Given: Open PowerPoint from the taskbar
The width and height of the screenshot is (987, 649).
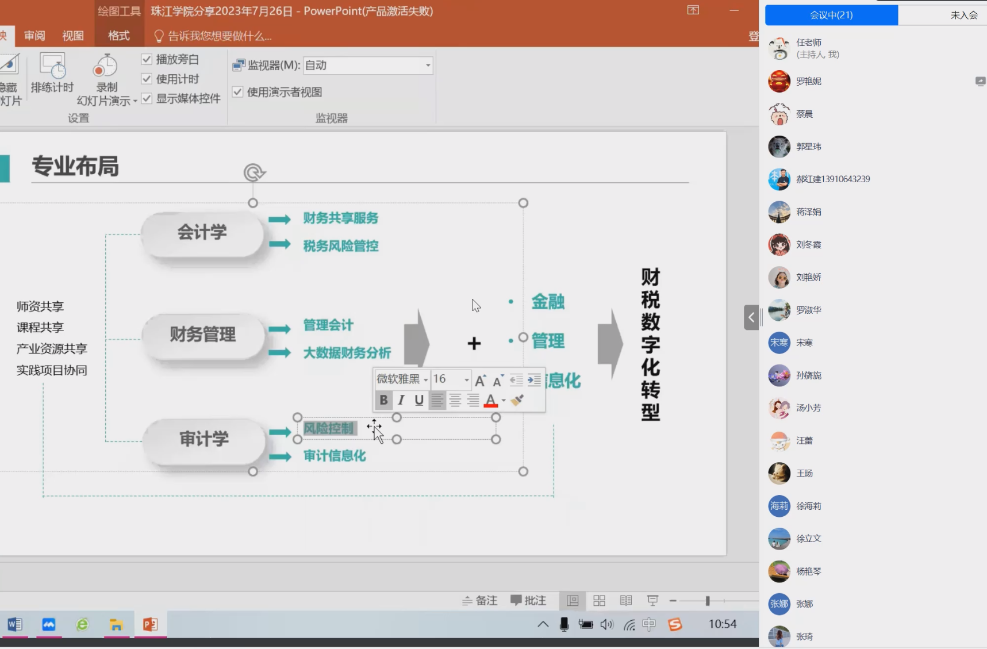Looking at the screenshot, I should click(x=151, y=624).
